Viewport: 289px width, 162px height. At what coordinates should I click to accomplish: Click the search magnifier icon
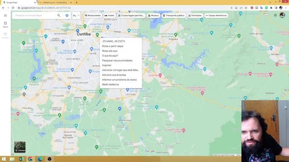(59, 15)
